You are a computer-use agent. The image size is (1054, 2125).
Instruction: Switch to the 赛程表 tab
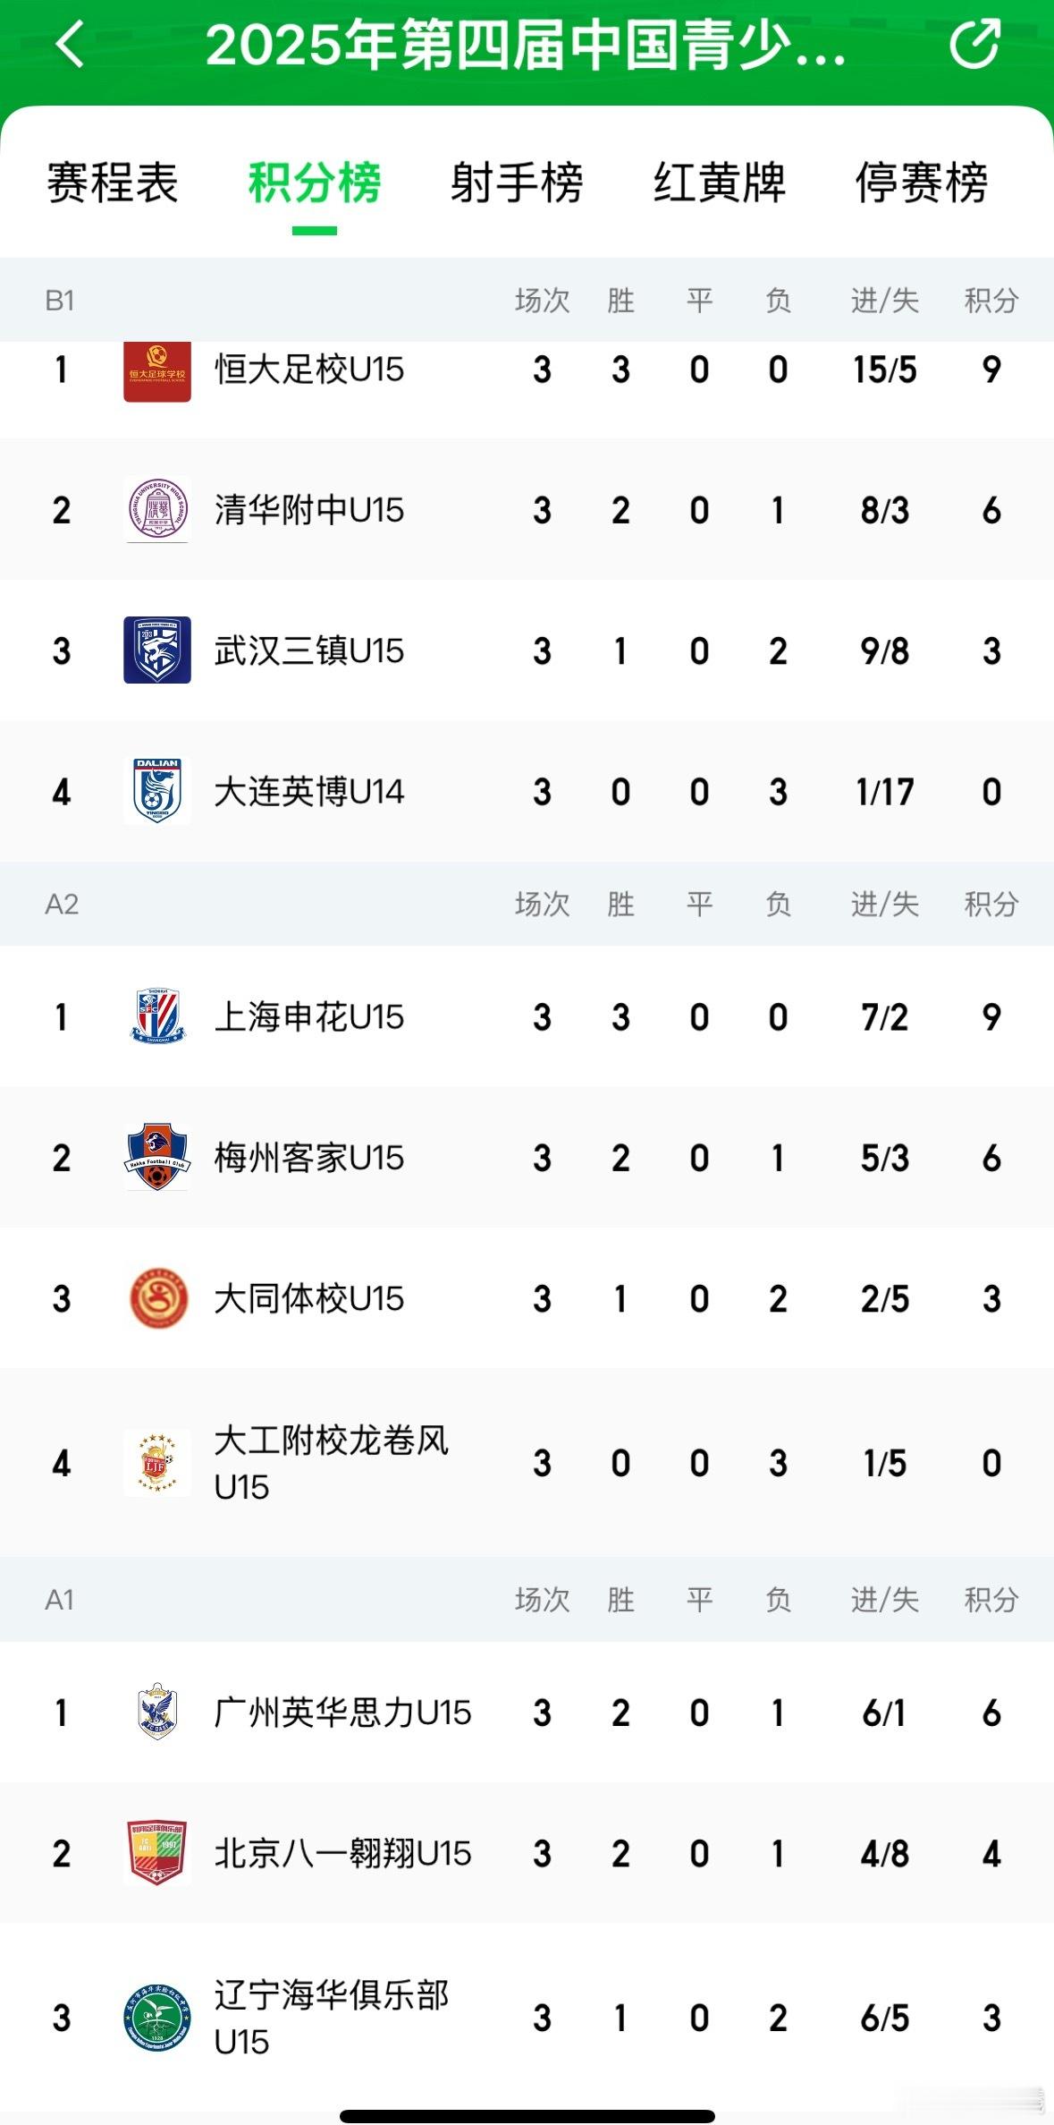[x=113, y=183]
